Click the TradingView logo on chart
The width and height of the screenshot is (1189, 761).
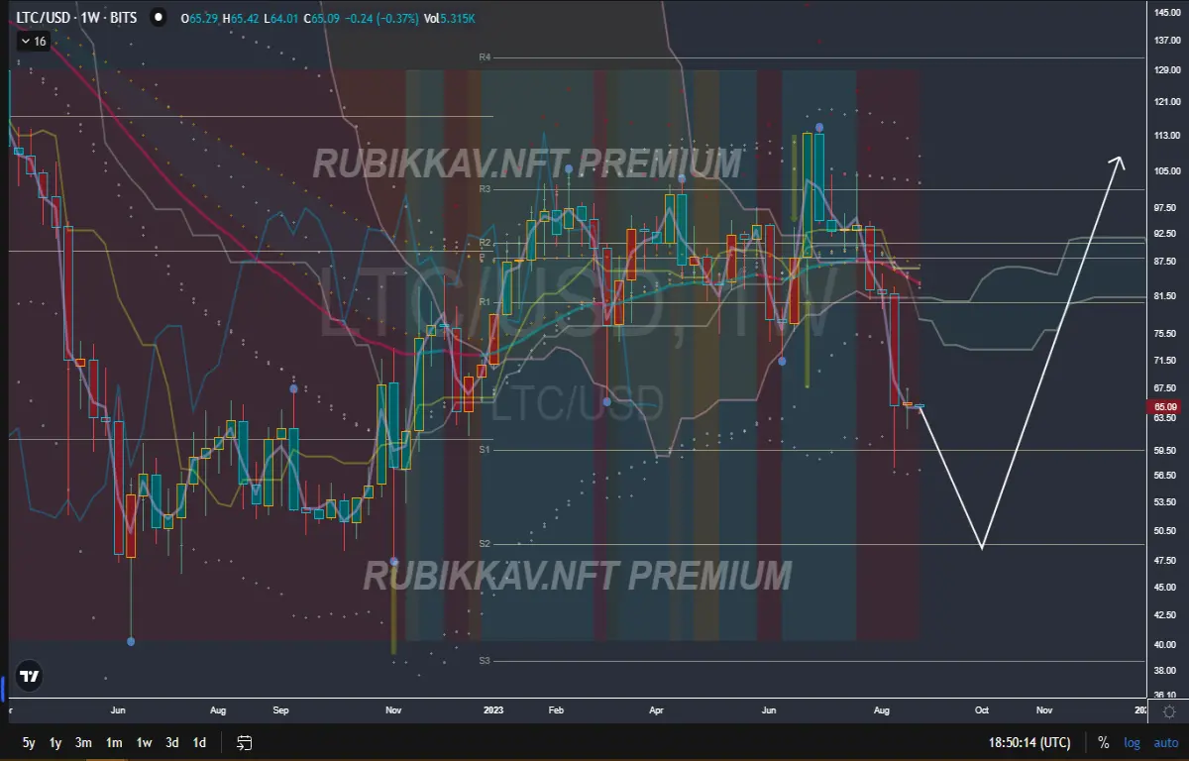(31, 677)
